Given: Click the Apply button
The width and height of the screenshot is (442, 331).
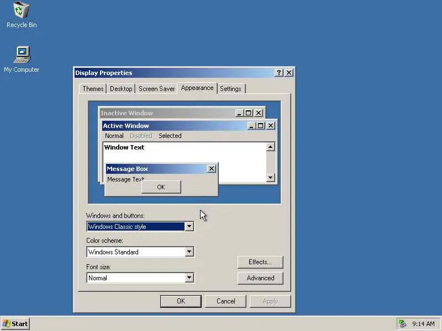Looking at the screenshot, I should coord(270,301).
